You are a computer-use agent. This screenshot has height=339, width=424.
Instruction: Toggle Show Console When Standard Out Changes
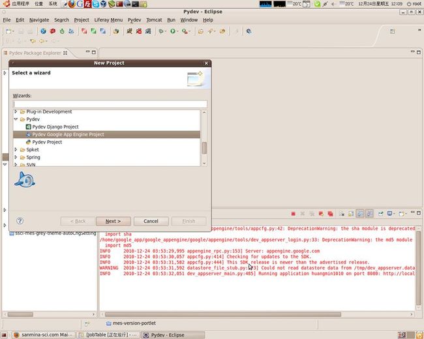(x=360, y=214)
